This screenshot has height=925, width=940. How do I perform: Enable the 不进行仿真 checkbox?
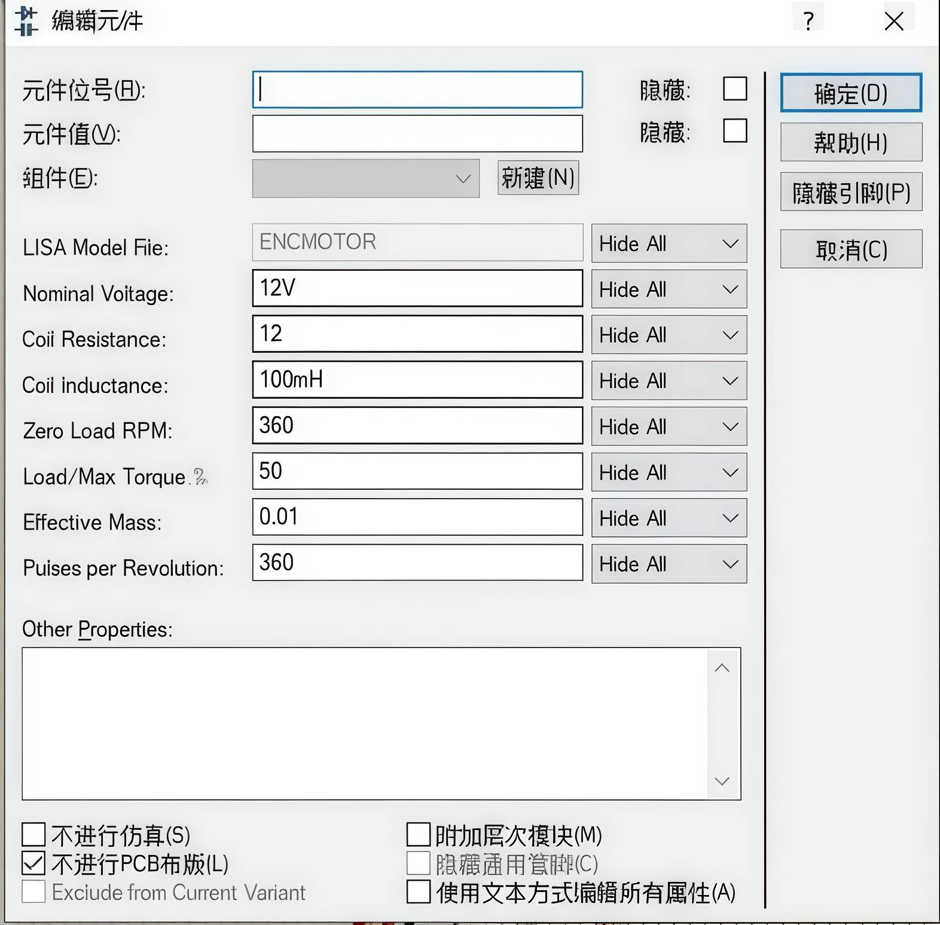click(33, 834)
